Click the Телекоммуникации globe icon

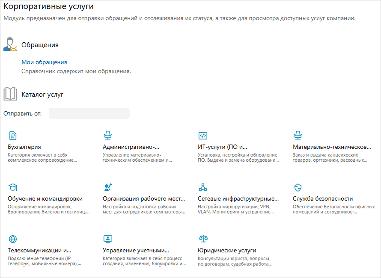coord(13,239)
